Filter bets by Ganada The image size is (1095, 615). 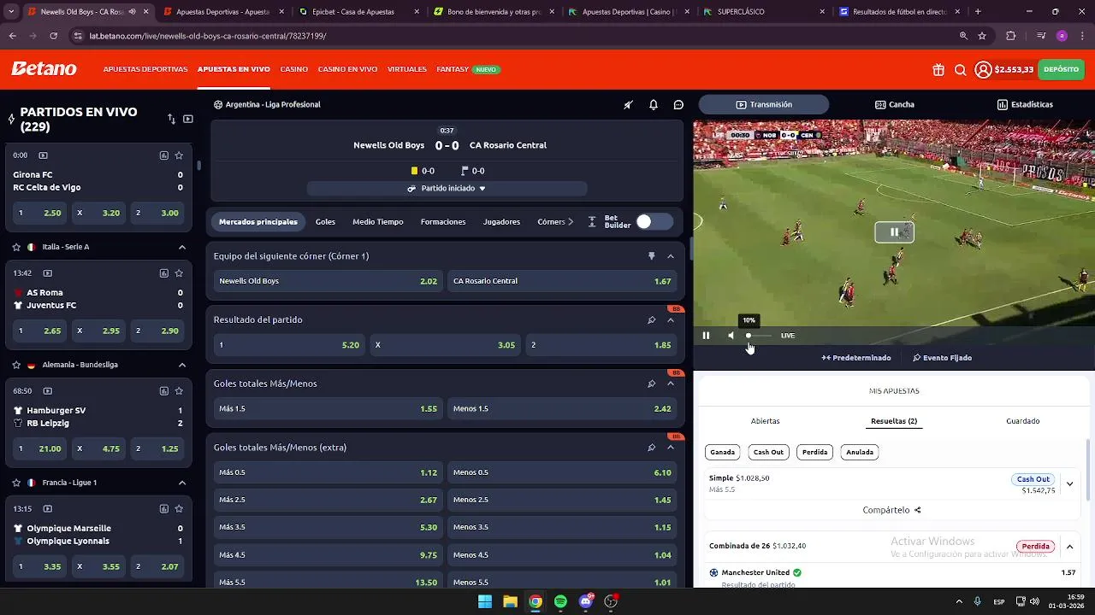pos(723,452)
